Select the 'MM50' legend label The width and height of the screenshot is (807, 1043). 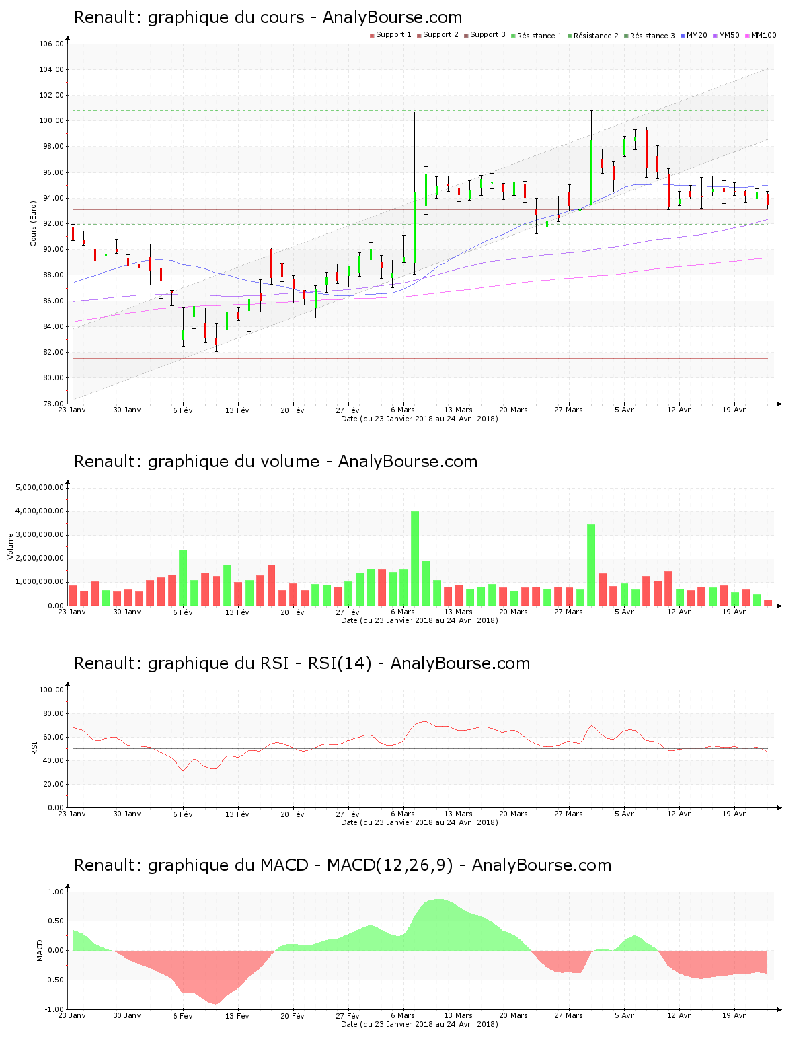[729, 35]
